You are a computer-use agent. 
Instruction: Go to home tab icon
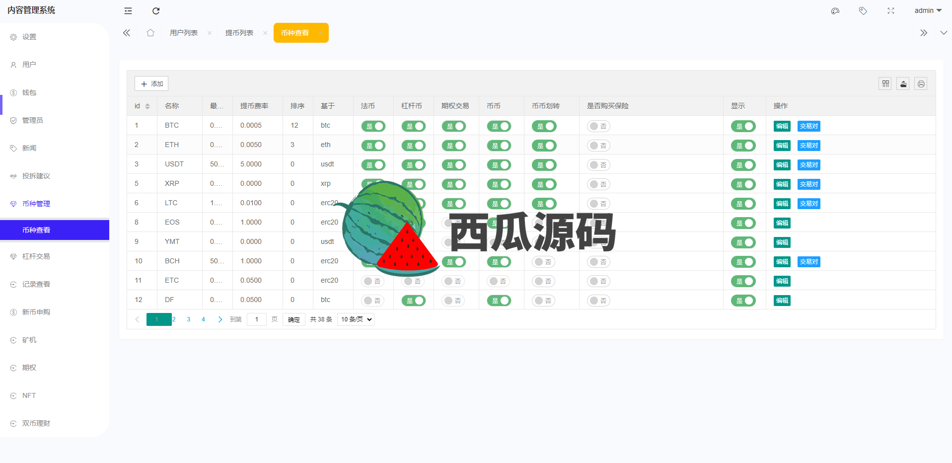tap(150, 33)
